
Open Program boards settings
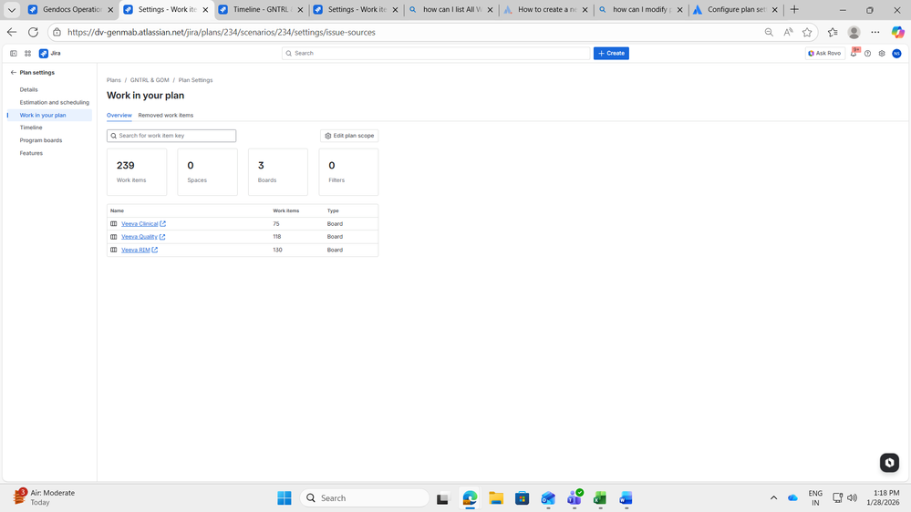(41, 140)
